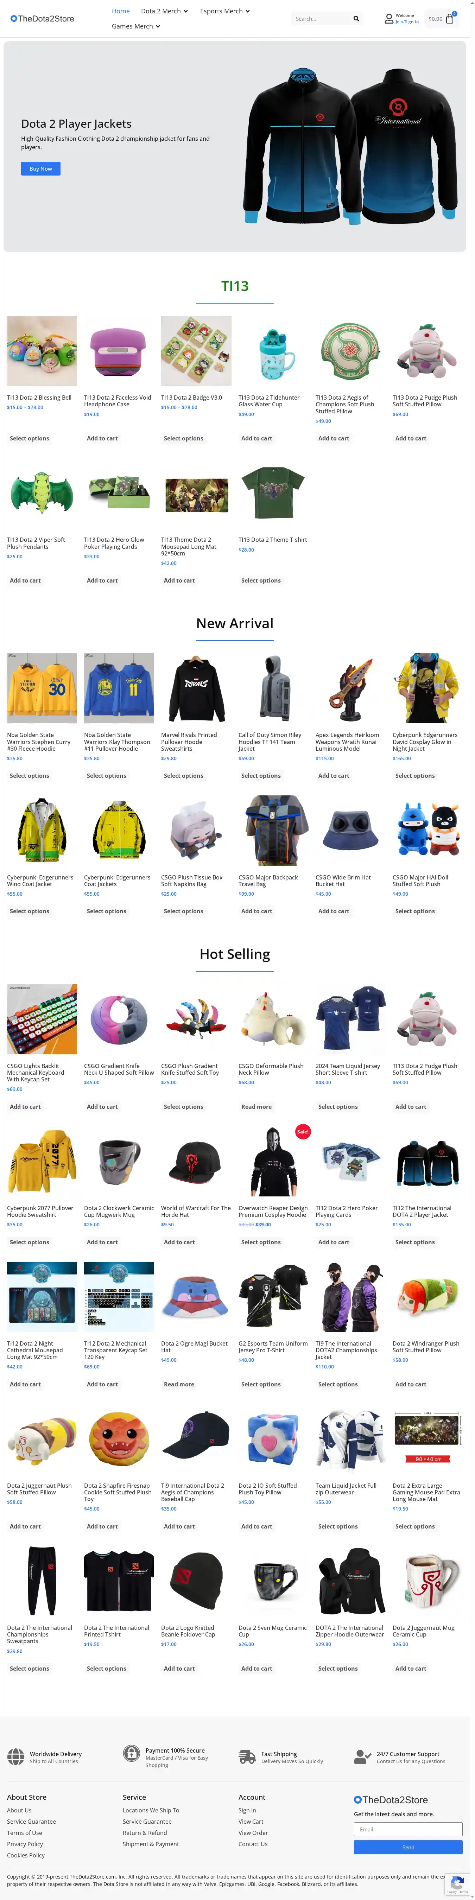This screenshot has width=475, height=1900.
Task: Click the Worldwide Delivery globe icon
Action: (15, 1757)
